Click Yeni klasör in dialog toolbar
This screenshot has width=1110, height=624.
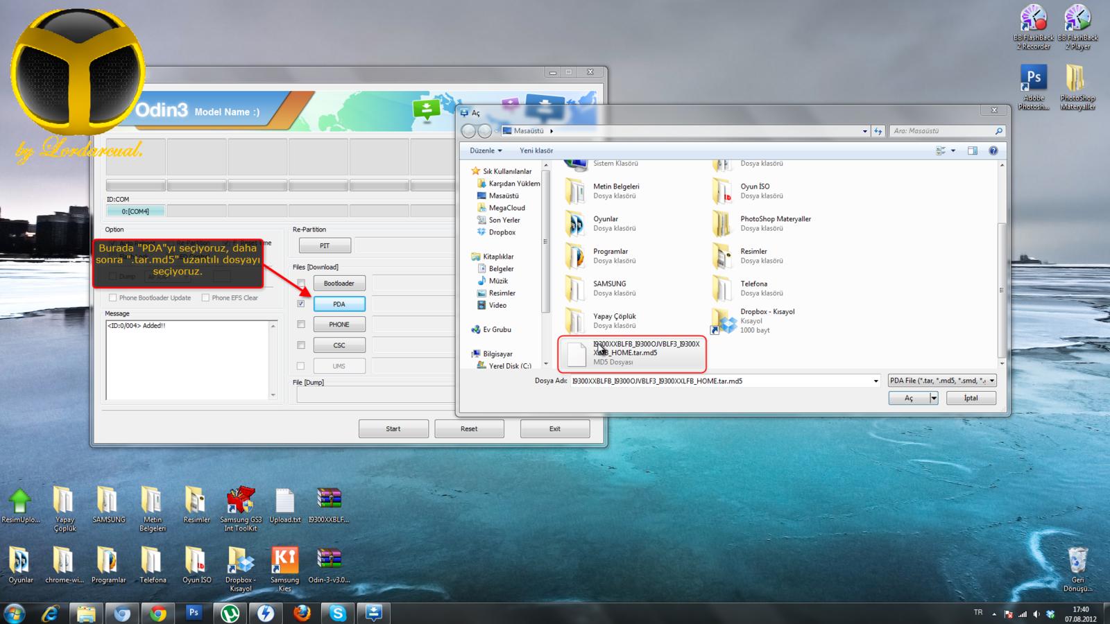pos(536,150)
